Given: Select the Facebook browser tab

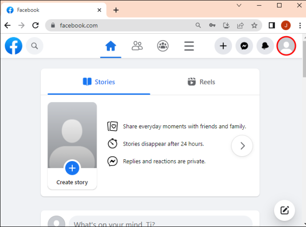Looking at the screenshot, I should (53, 10).
